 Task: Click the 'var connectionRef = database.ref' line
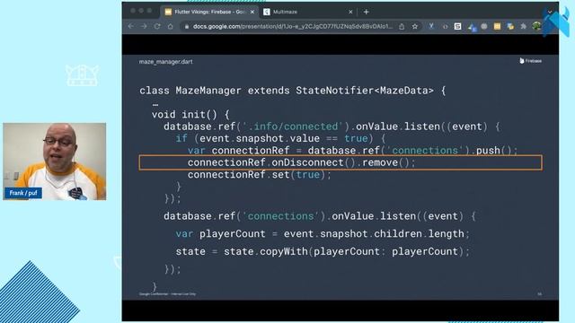(353, 151)
